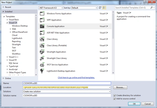Click the template list scroll down arrow

coord(113,73)
